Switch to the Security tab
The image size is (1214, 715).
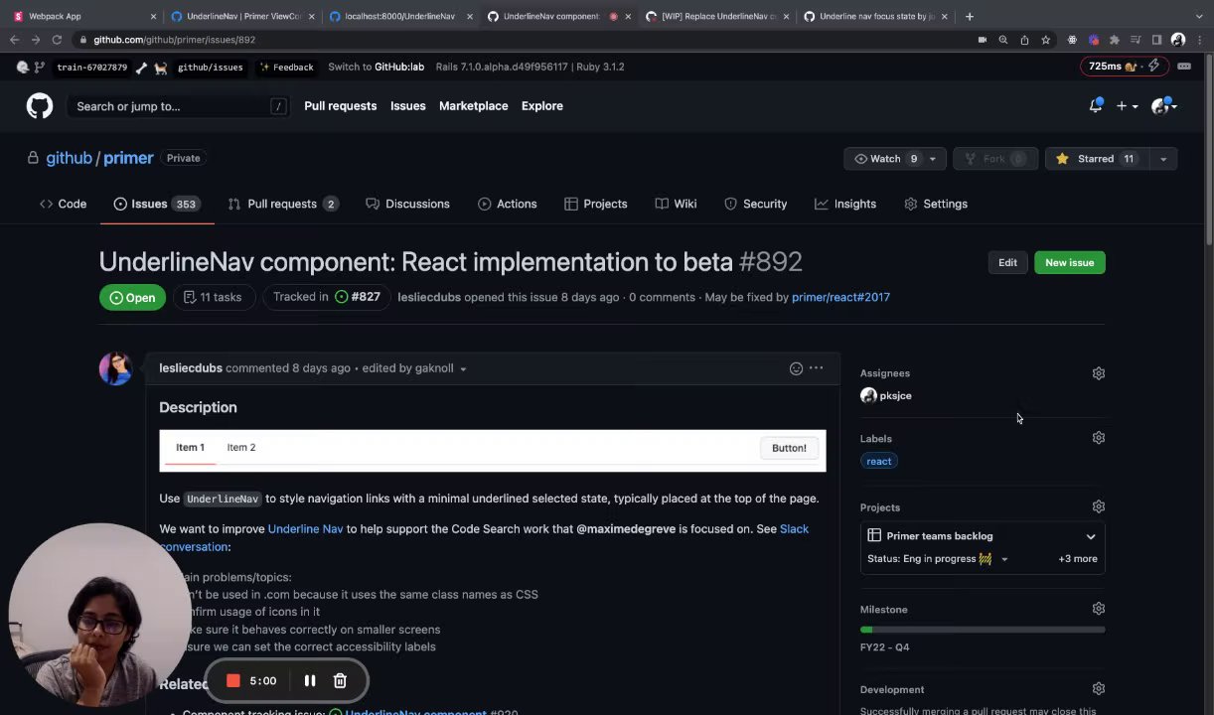755,204
